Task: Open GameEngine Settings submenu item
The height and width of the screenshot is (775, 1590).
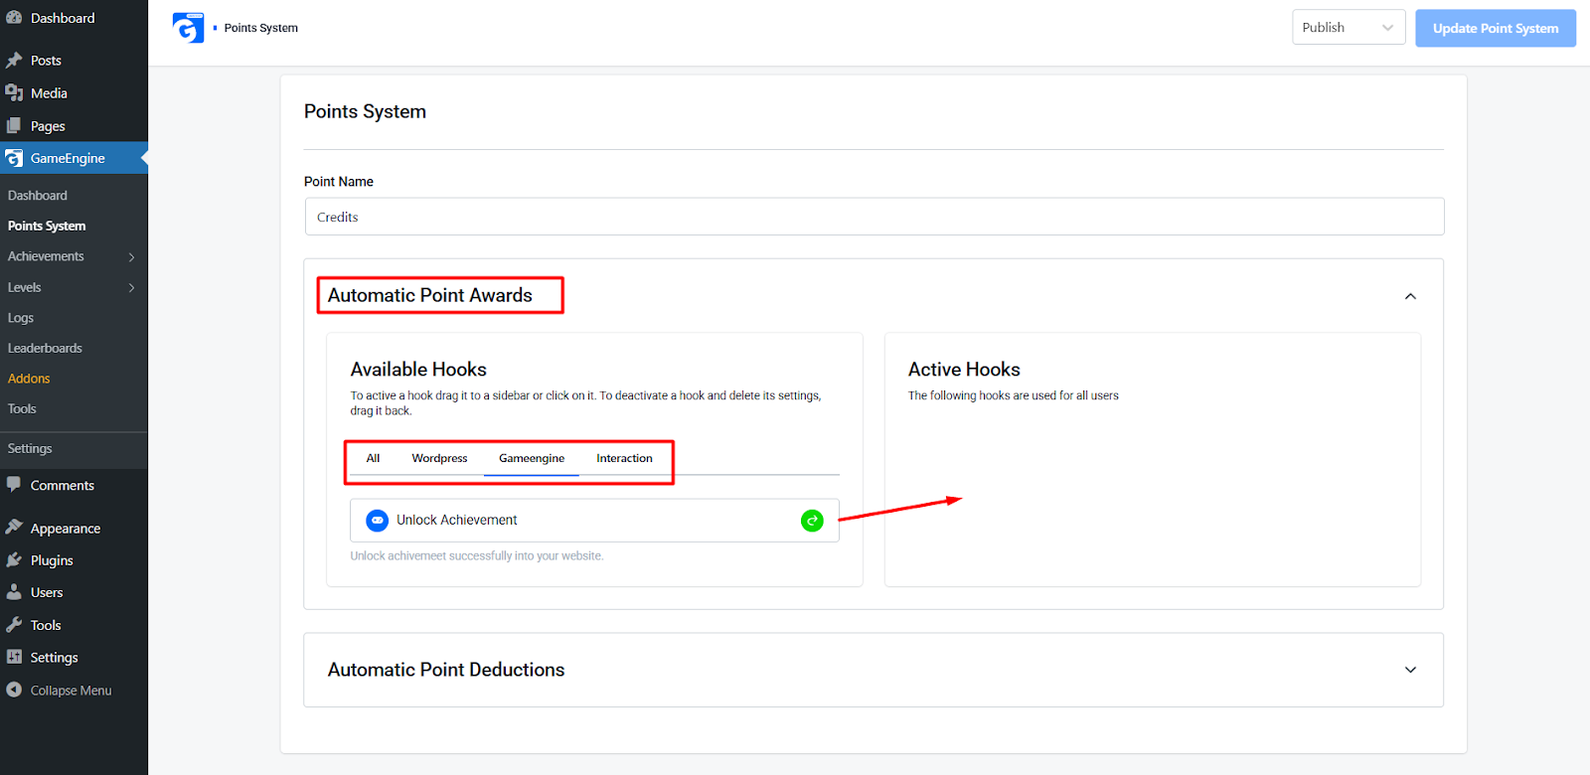Action: click(30, 448)
